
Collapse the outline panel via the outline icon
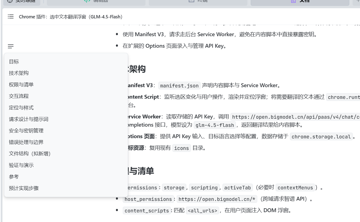click(11, 47)
